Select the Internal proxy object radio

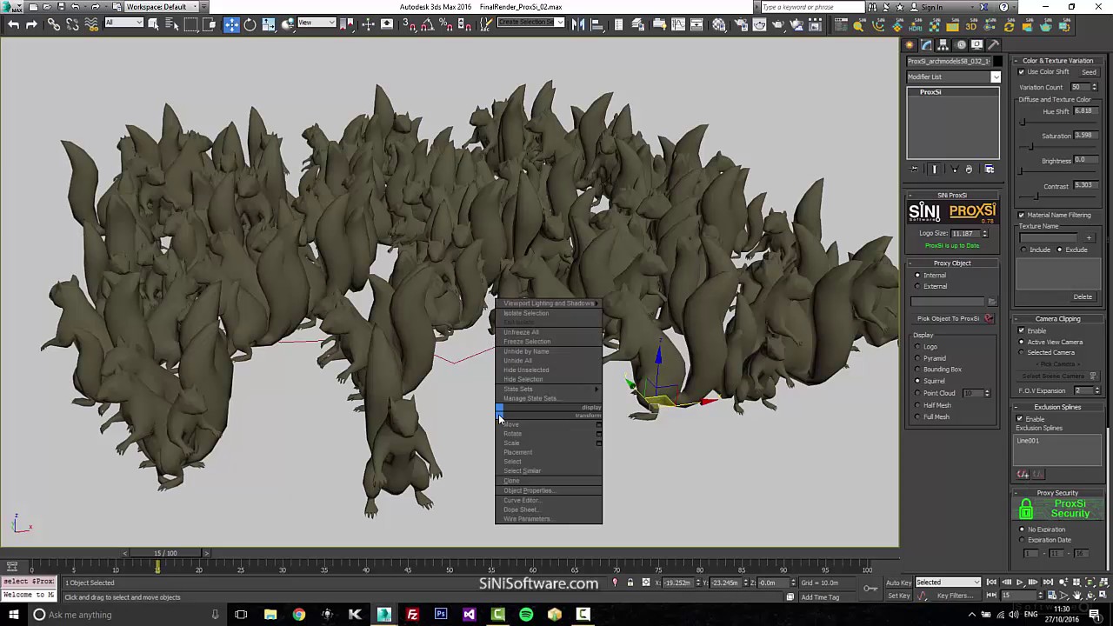(x=917, y=276)
